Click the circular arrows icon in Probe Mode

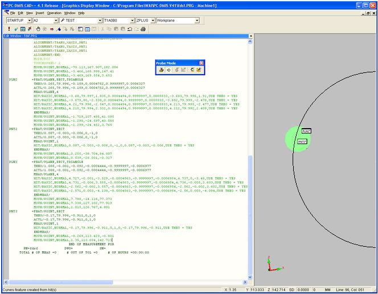coord(169,70)
